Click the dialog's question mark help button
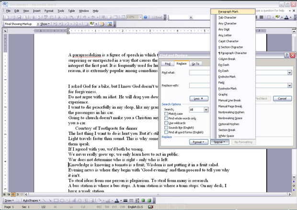Viewport: 297px width, 210px height. pyautogui.click(x=286, y=55)
